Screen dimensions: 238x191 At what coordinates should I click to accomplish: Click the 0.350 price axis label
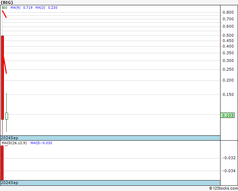(228, 53)
